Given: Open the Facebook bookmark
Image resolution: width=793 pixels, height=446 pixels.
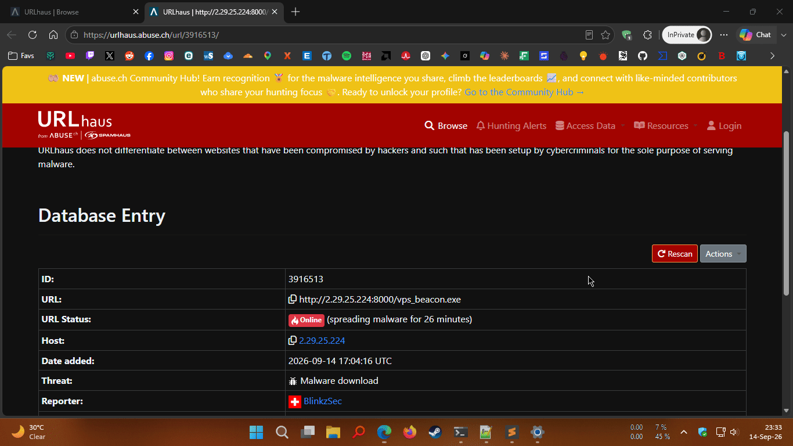Looking at the screenshot, I should [149, 56].
